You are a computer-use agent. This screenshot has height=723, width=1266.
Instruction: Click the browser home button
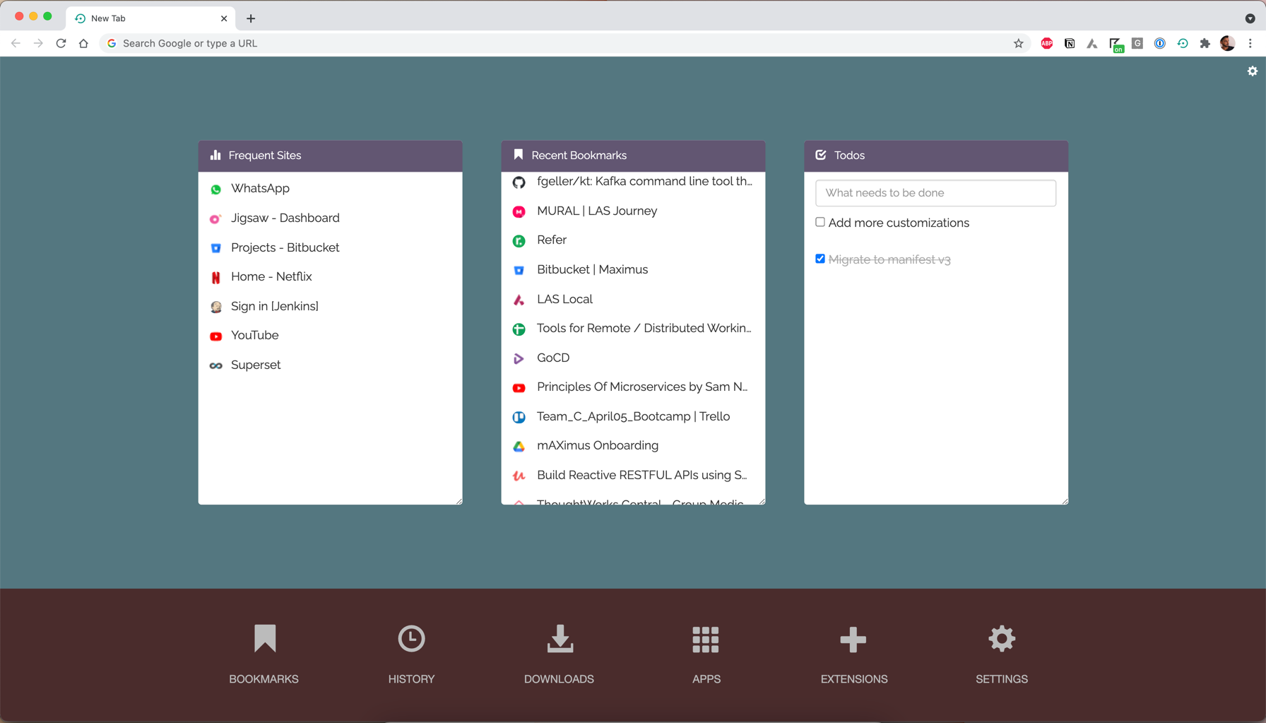[x=83, y=44]
